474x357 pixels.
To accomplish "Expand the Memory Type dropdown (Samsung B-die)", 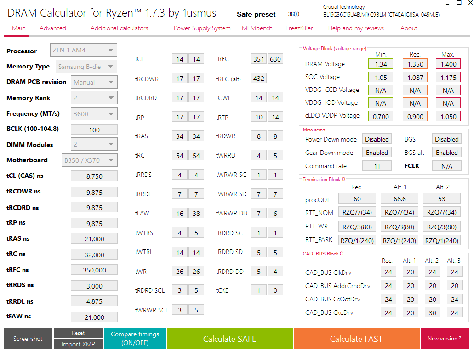I will tap(86, 67).
